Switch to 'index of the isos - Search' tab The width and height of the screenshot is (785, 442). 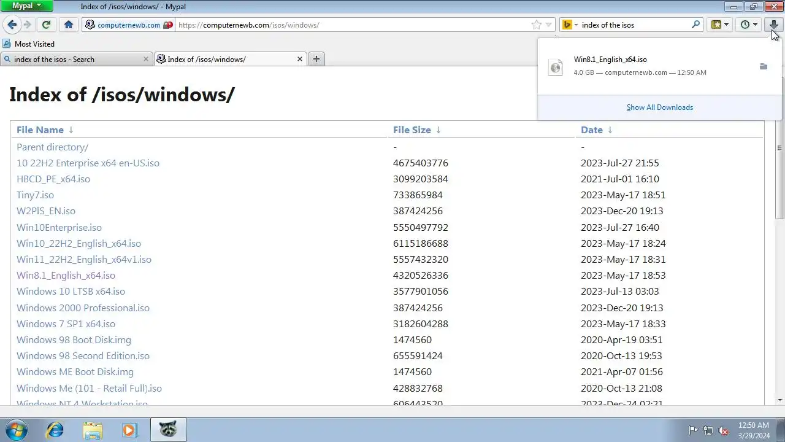click(x=76, y=60)
